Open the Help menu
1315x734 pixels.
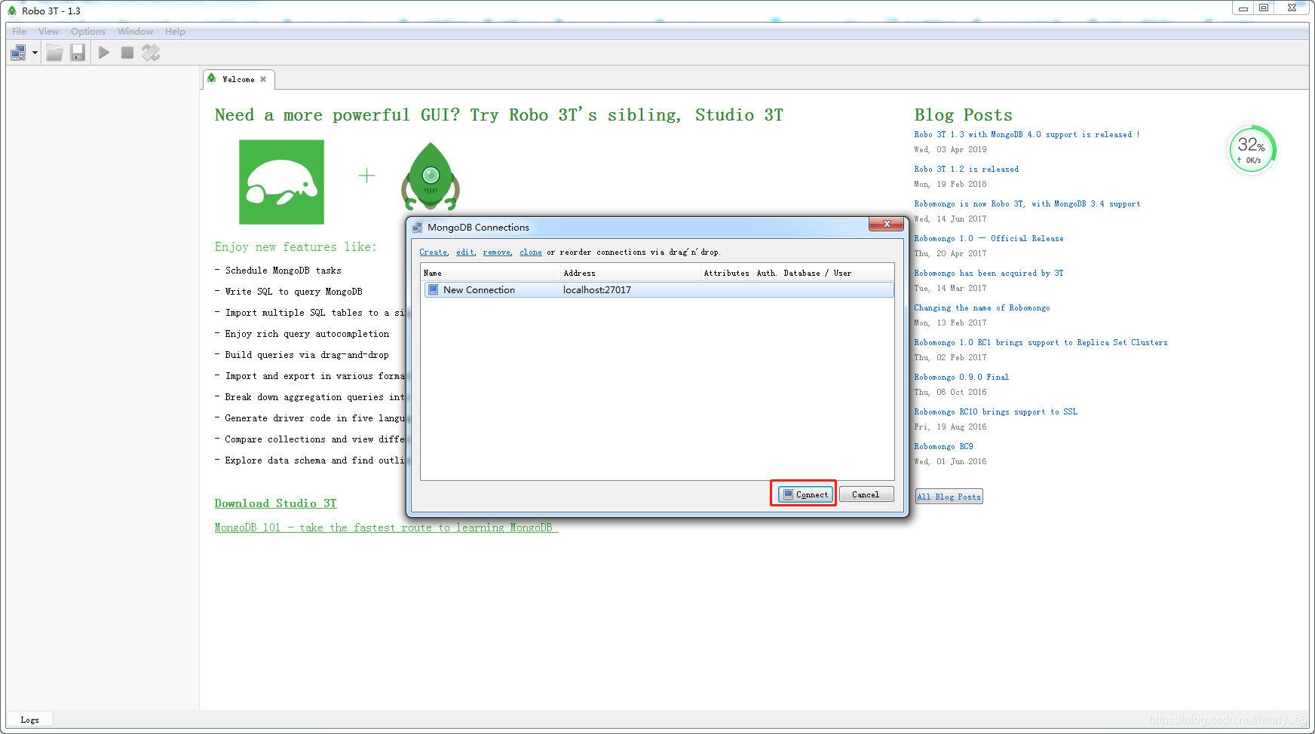(x=175, y=32)
